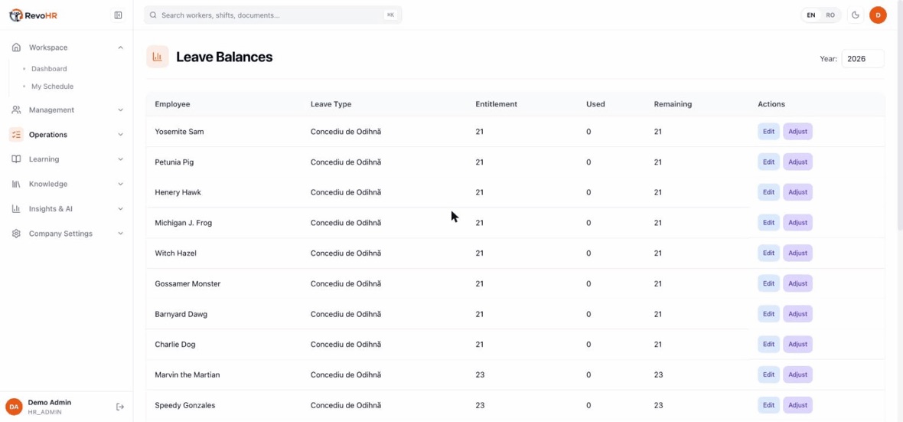Screen dimensions: 903x422
Task: Click the Leave Balances chart icon
Action: 157,57
